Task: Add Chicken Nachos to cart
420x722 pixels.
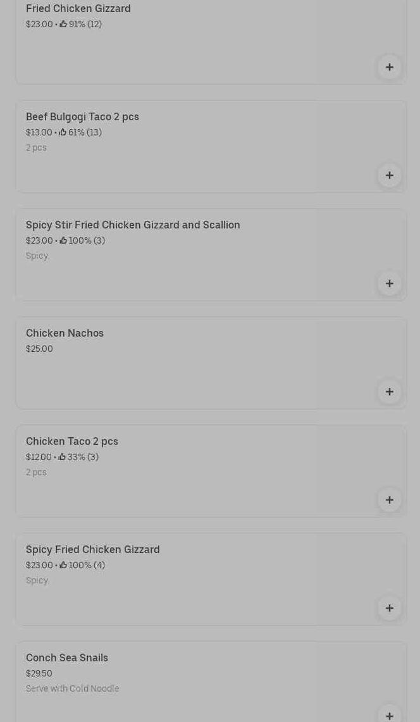Action: tap(389, 392)
